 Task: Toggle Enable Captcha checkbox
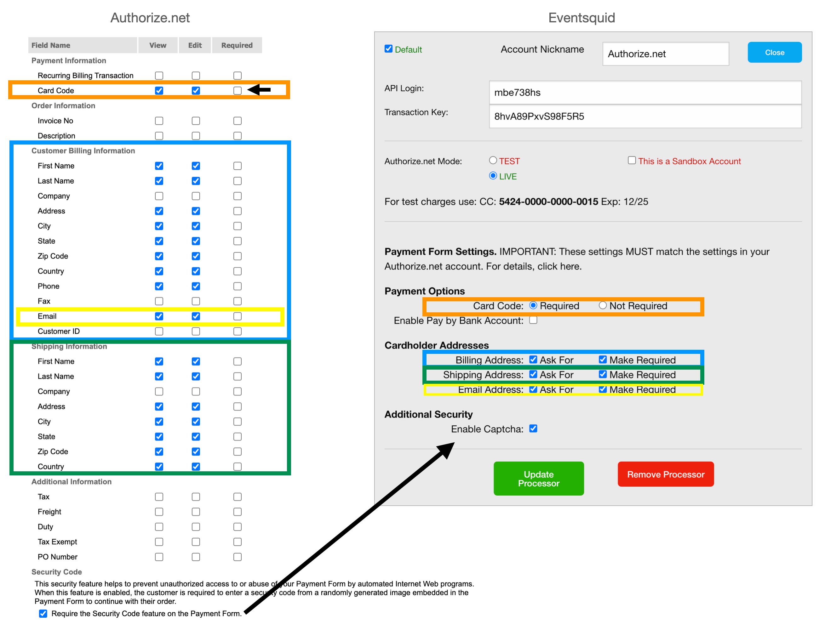tap(533, 428)
